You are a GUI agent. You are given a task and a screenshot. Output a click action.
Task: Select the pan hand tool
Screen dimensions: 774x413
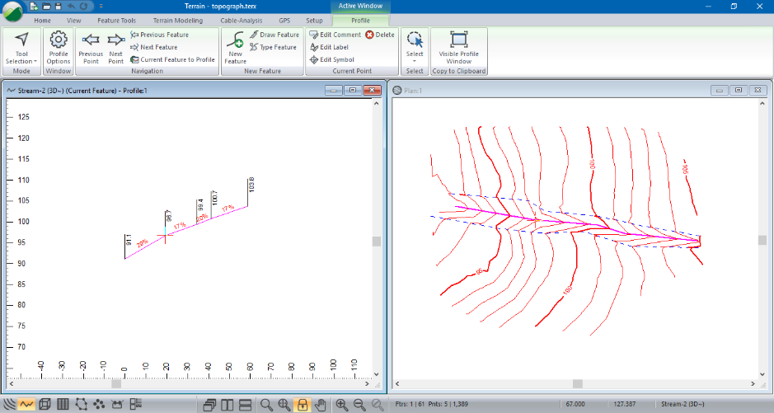point(321,404)
